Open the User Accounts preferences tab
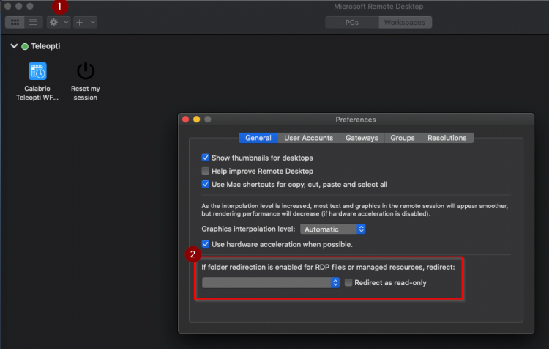 (x=308, y=138)
